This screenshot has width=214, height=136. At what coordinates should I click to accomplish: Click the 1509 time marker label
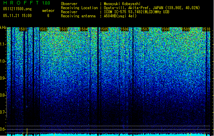tap(186, 29)
